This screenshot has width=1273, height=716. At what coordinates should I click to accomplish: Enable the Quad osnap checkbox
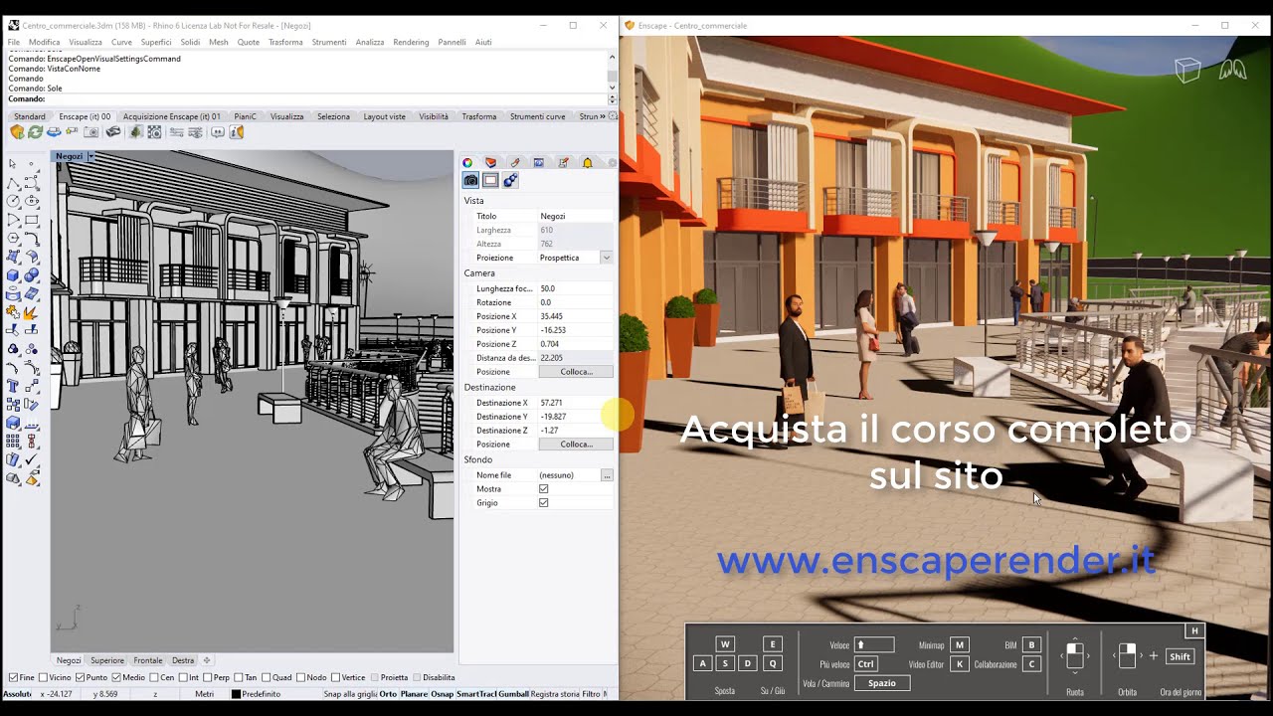266,677
